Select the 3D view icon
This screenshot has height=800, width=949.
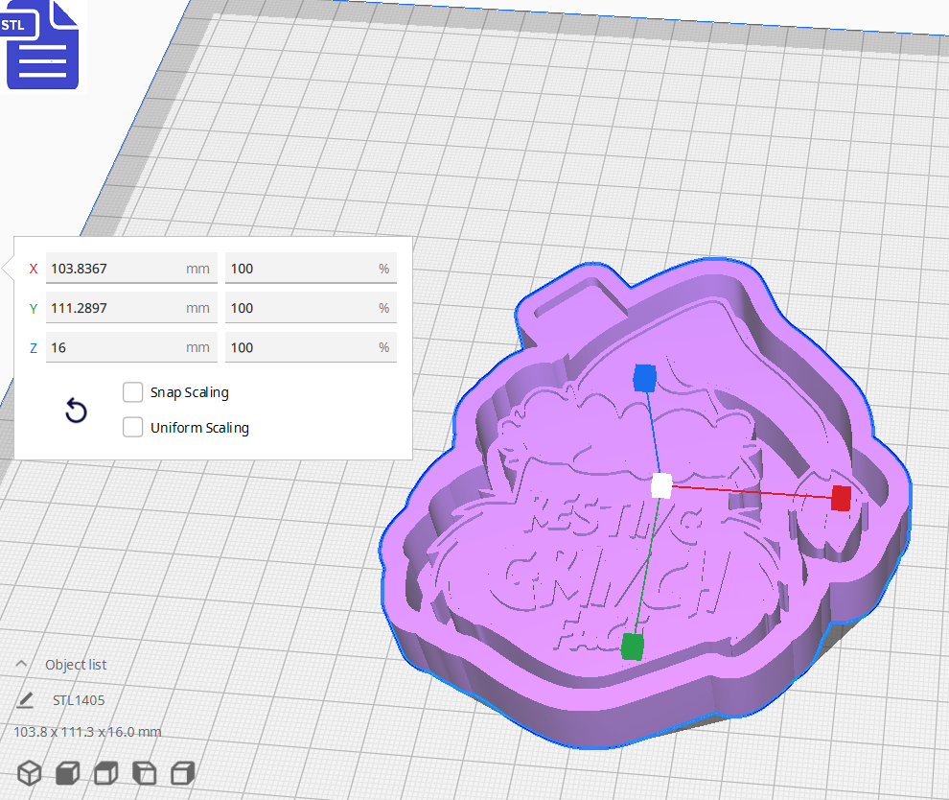(29, 772)
